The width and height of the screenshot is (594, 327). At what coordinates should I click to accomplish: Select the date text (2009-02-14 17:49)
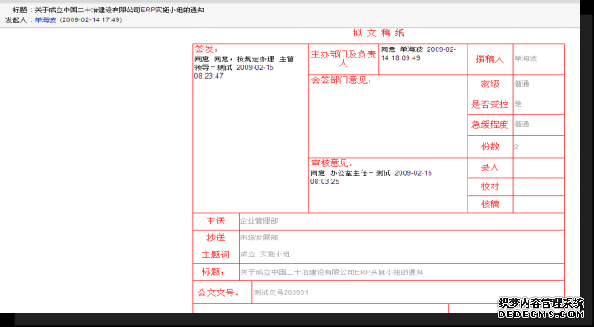coord(91,20)
